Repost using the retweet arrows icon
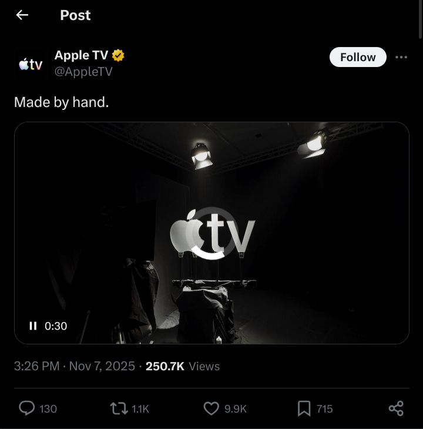This screenshot has width=423, height=429. point(119,408)
